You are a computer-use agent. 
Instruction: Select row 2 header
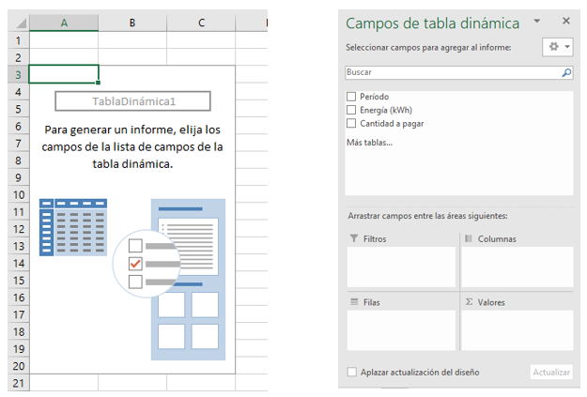(18, 57)
